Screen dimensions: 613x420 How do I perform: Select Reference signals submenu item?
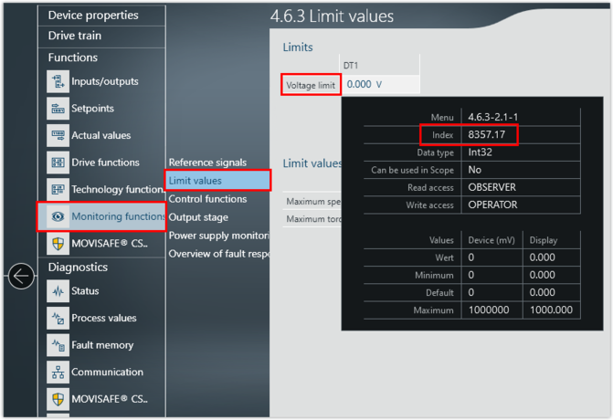point(207,163)
